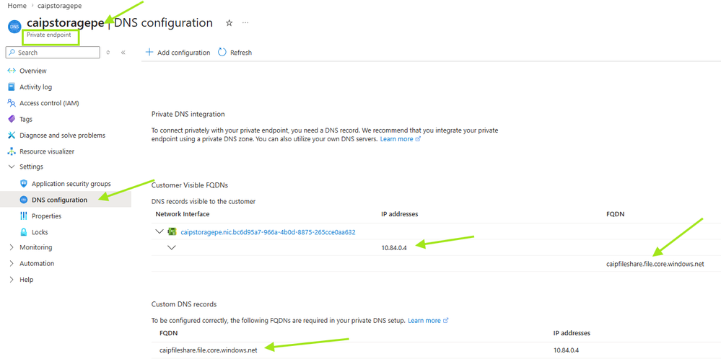
Task: Select 10.84.0.4 under Custom DNS records
Action: (x=566, y=350)
